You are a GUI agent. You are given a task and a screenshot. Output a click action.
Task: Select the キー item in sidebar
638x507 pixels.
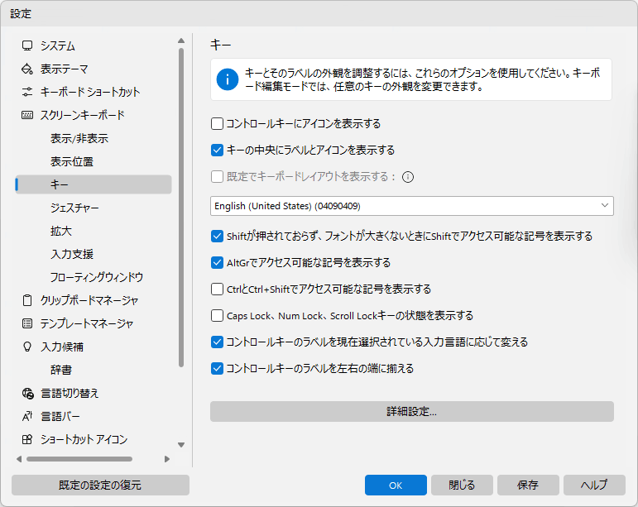pos(94,184)
